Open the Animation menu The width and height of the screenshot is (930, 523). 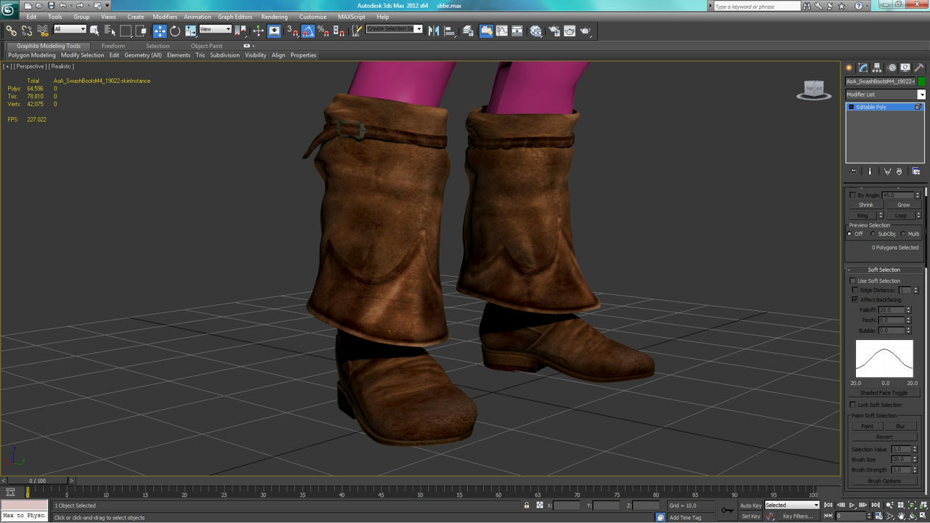(x=198, y=17)
